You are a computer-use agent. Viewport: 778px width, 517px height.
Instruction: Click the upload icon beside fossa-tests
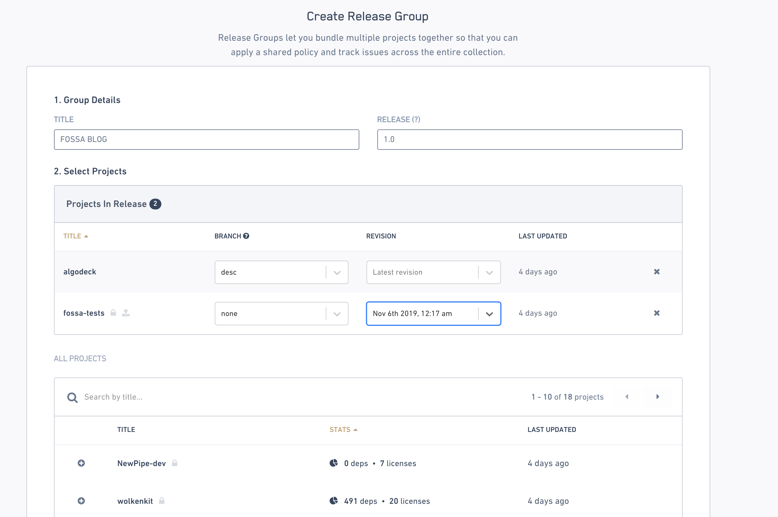click(126, 313)
